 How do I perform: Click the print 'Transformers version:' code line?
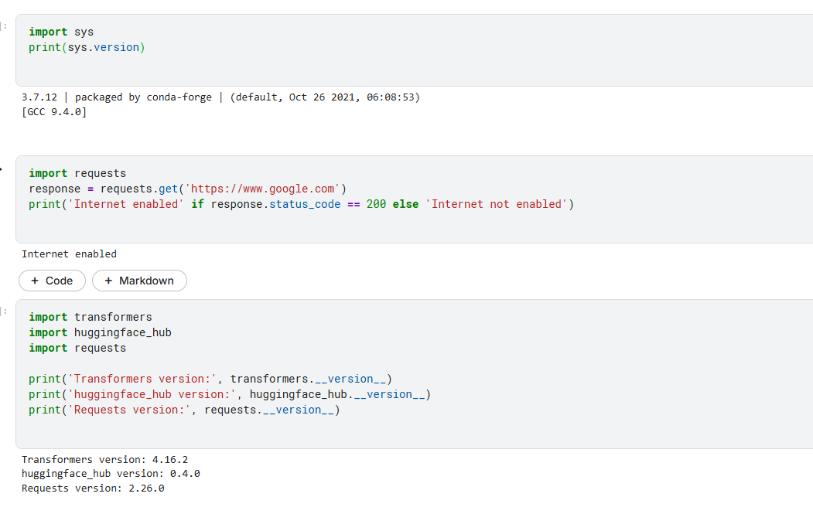click(x=210, y=379)
